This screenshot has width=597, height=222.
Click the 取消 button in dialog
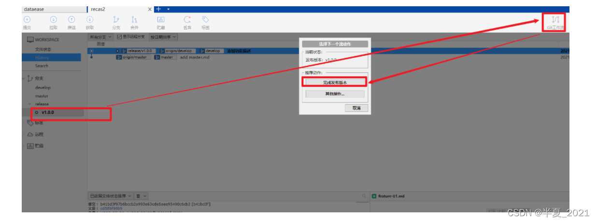[x=356, y=108]
